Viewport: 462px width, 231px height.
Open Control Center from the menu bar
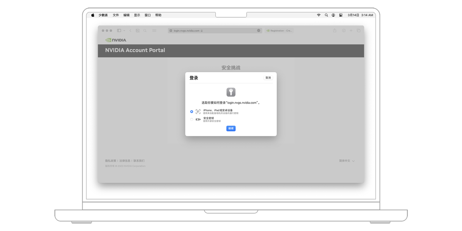pos(341,15)
